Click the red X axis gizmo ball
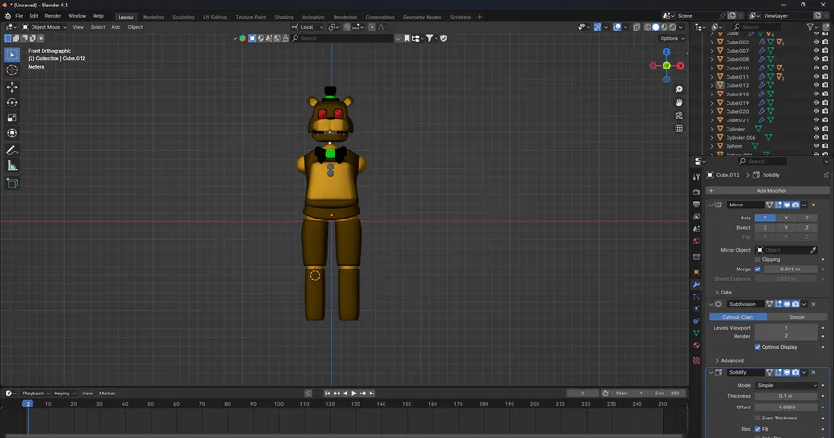The width and height of the screenshot is (834, 438). pyautogui.click(x=680, y=66)
